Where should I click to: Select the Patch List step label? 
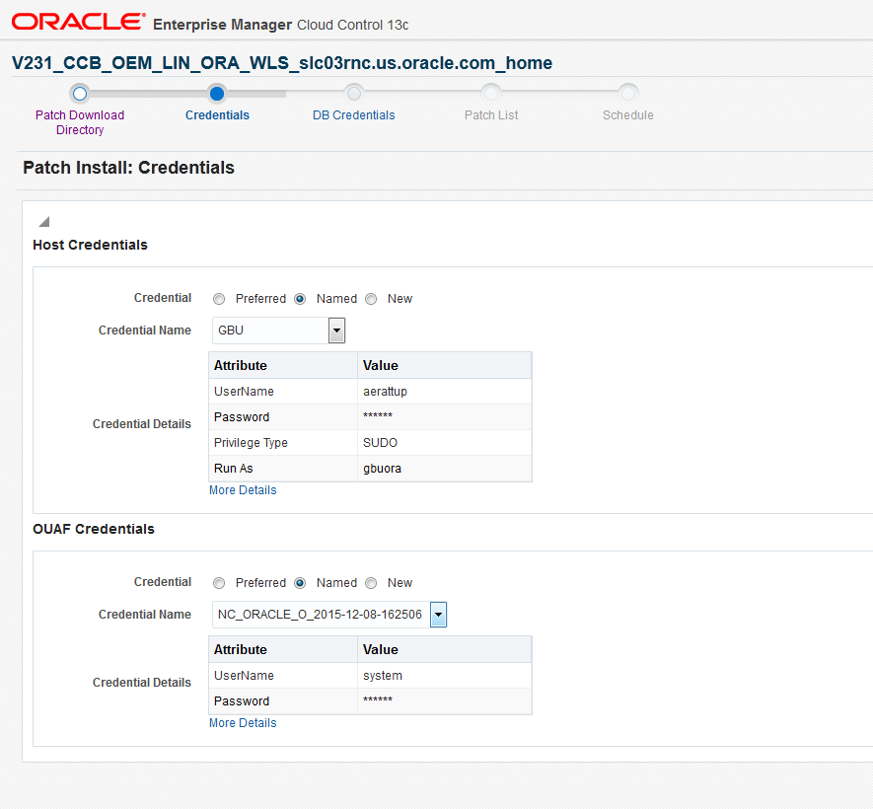point(491,115)
